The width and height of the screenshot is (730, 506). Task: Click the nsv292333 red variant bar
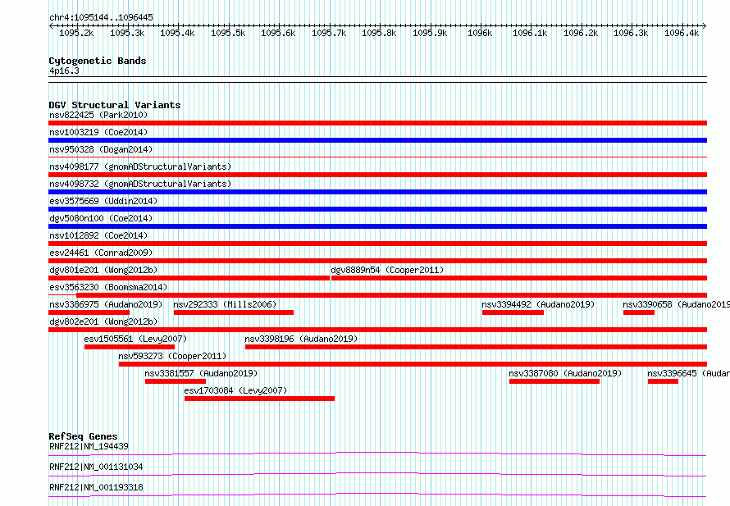point(234,312)
